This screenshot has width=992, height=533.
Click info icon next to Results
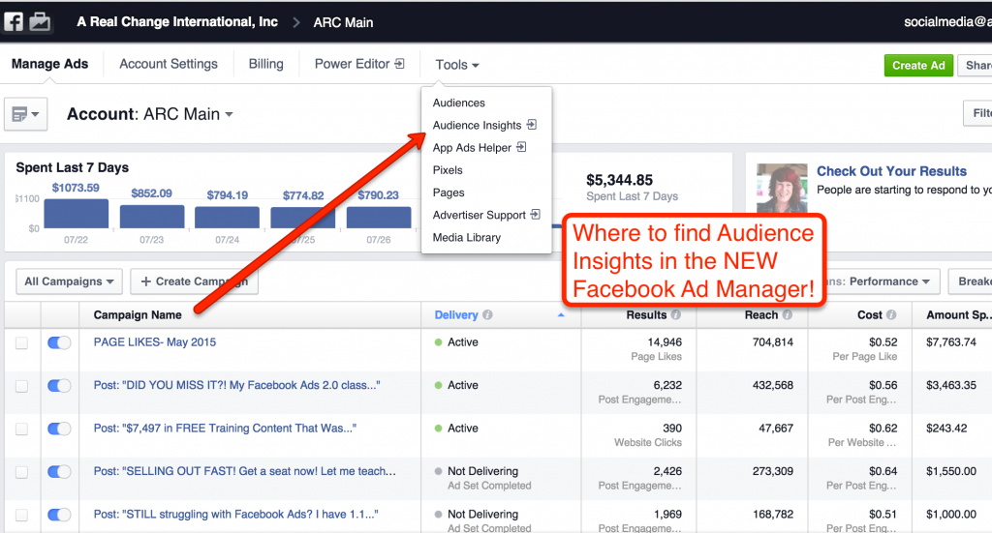point(675,315)
